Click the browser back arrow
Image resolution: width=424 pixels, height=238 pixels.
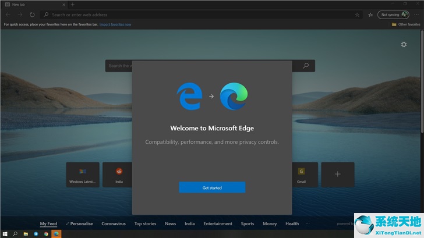click(8, 15)
